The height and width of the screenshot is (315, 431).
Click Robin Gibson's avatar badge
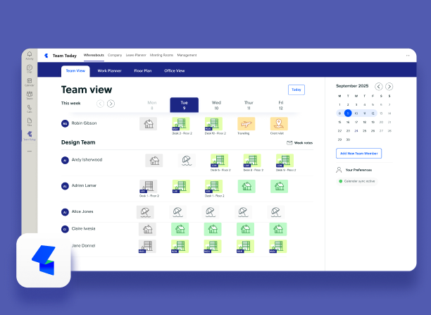point(65,123)
